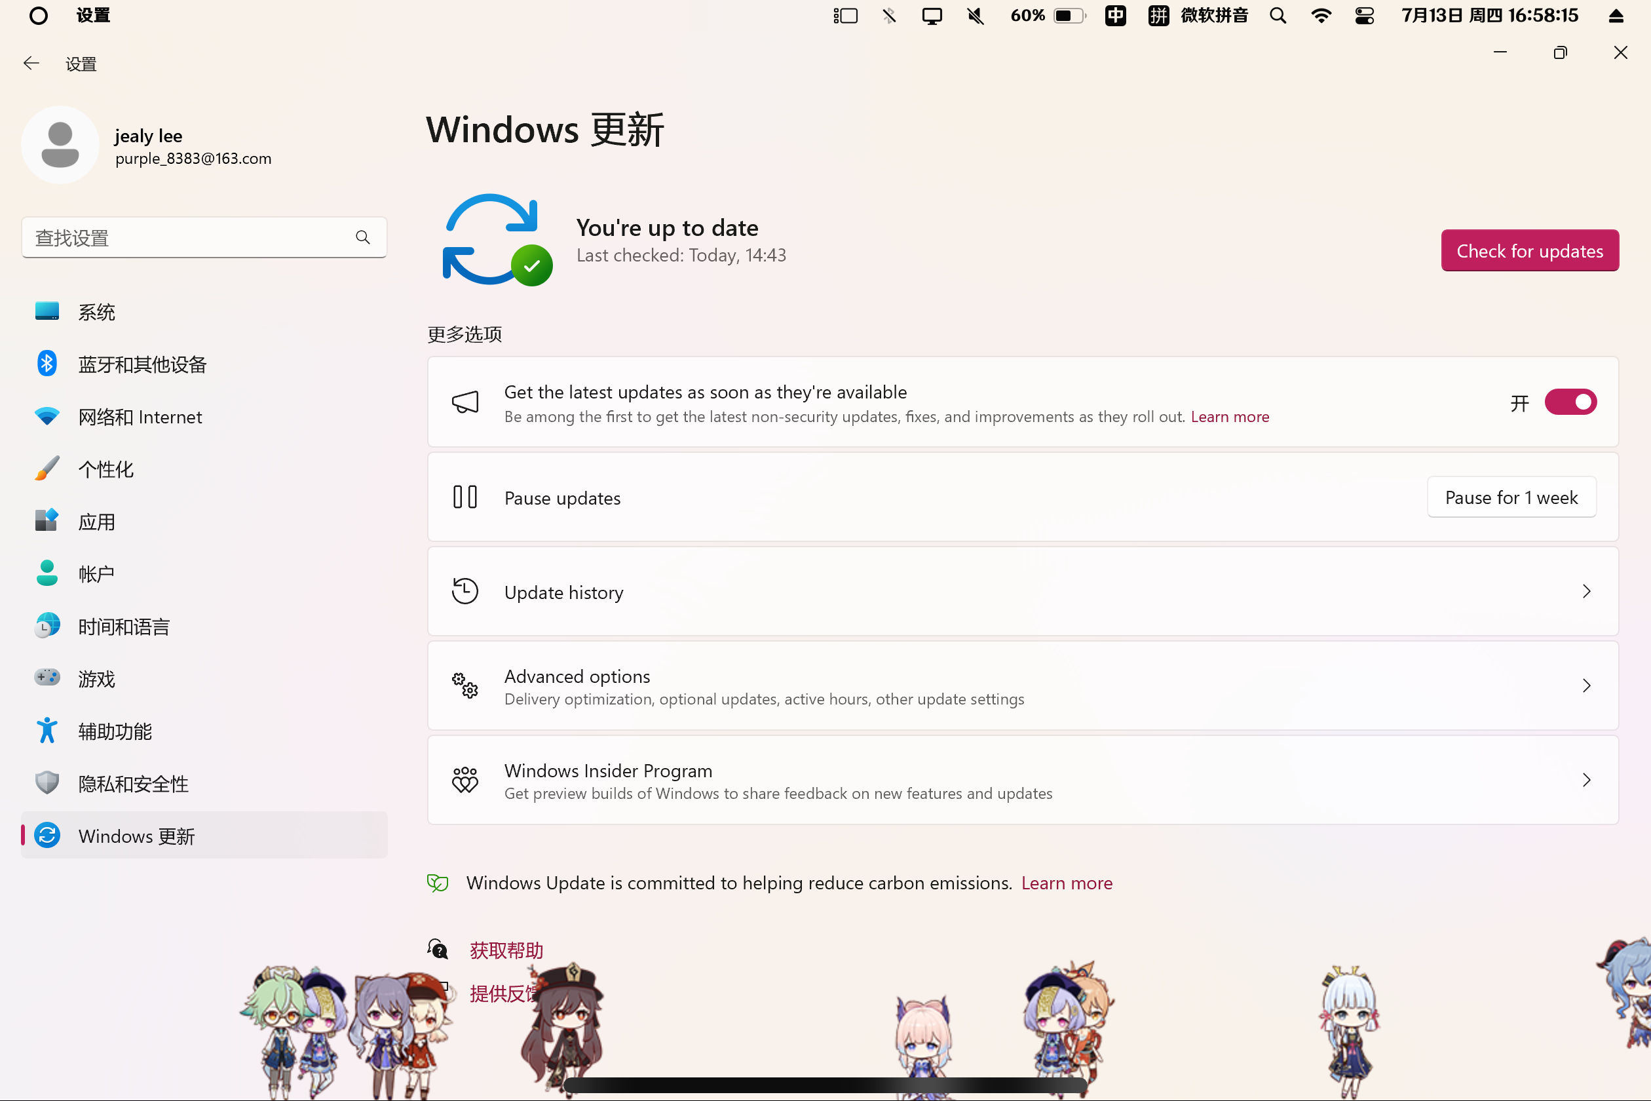Image resolution: width=1651 pixels, height=1101 pixels.
Task: Click the magnifier icon in settings search box
Action: point(362,237)
